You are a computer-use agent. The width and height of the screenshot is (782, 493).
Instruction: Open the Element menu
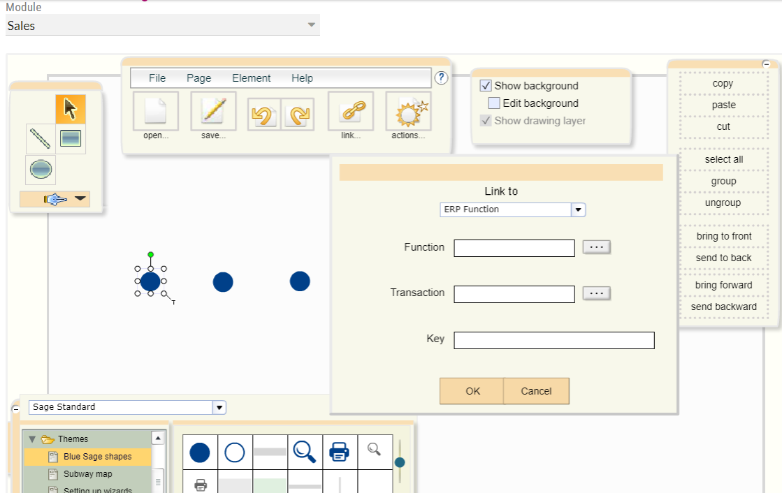251,78
